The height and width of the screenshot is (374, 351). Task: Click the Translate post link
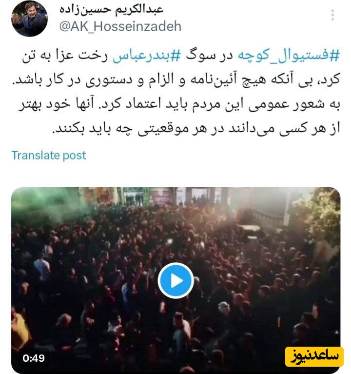coord(49,155)
